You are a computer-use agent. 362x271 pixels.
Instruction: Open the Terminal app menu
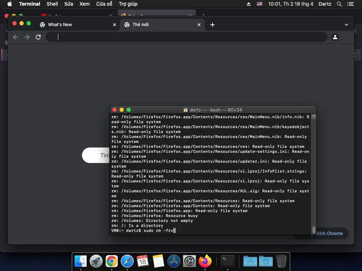pos(30,4)
